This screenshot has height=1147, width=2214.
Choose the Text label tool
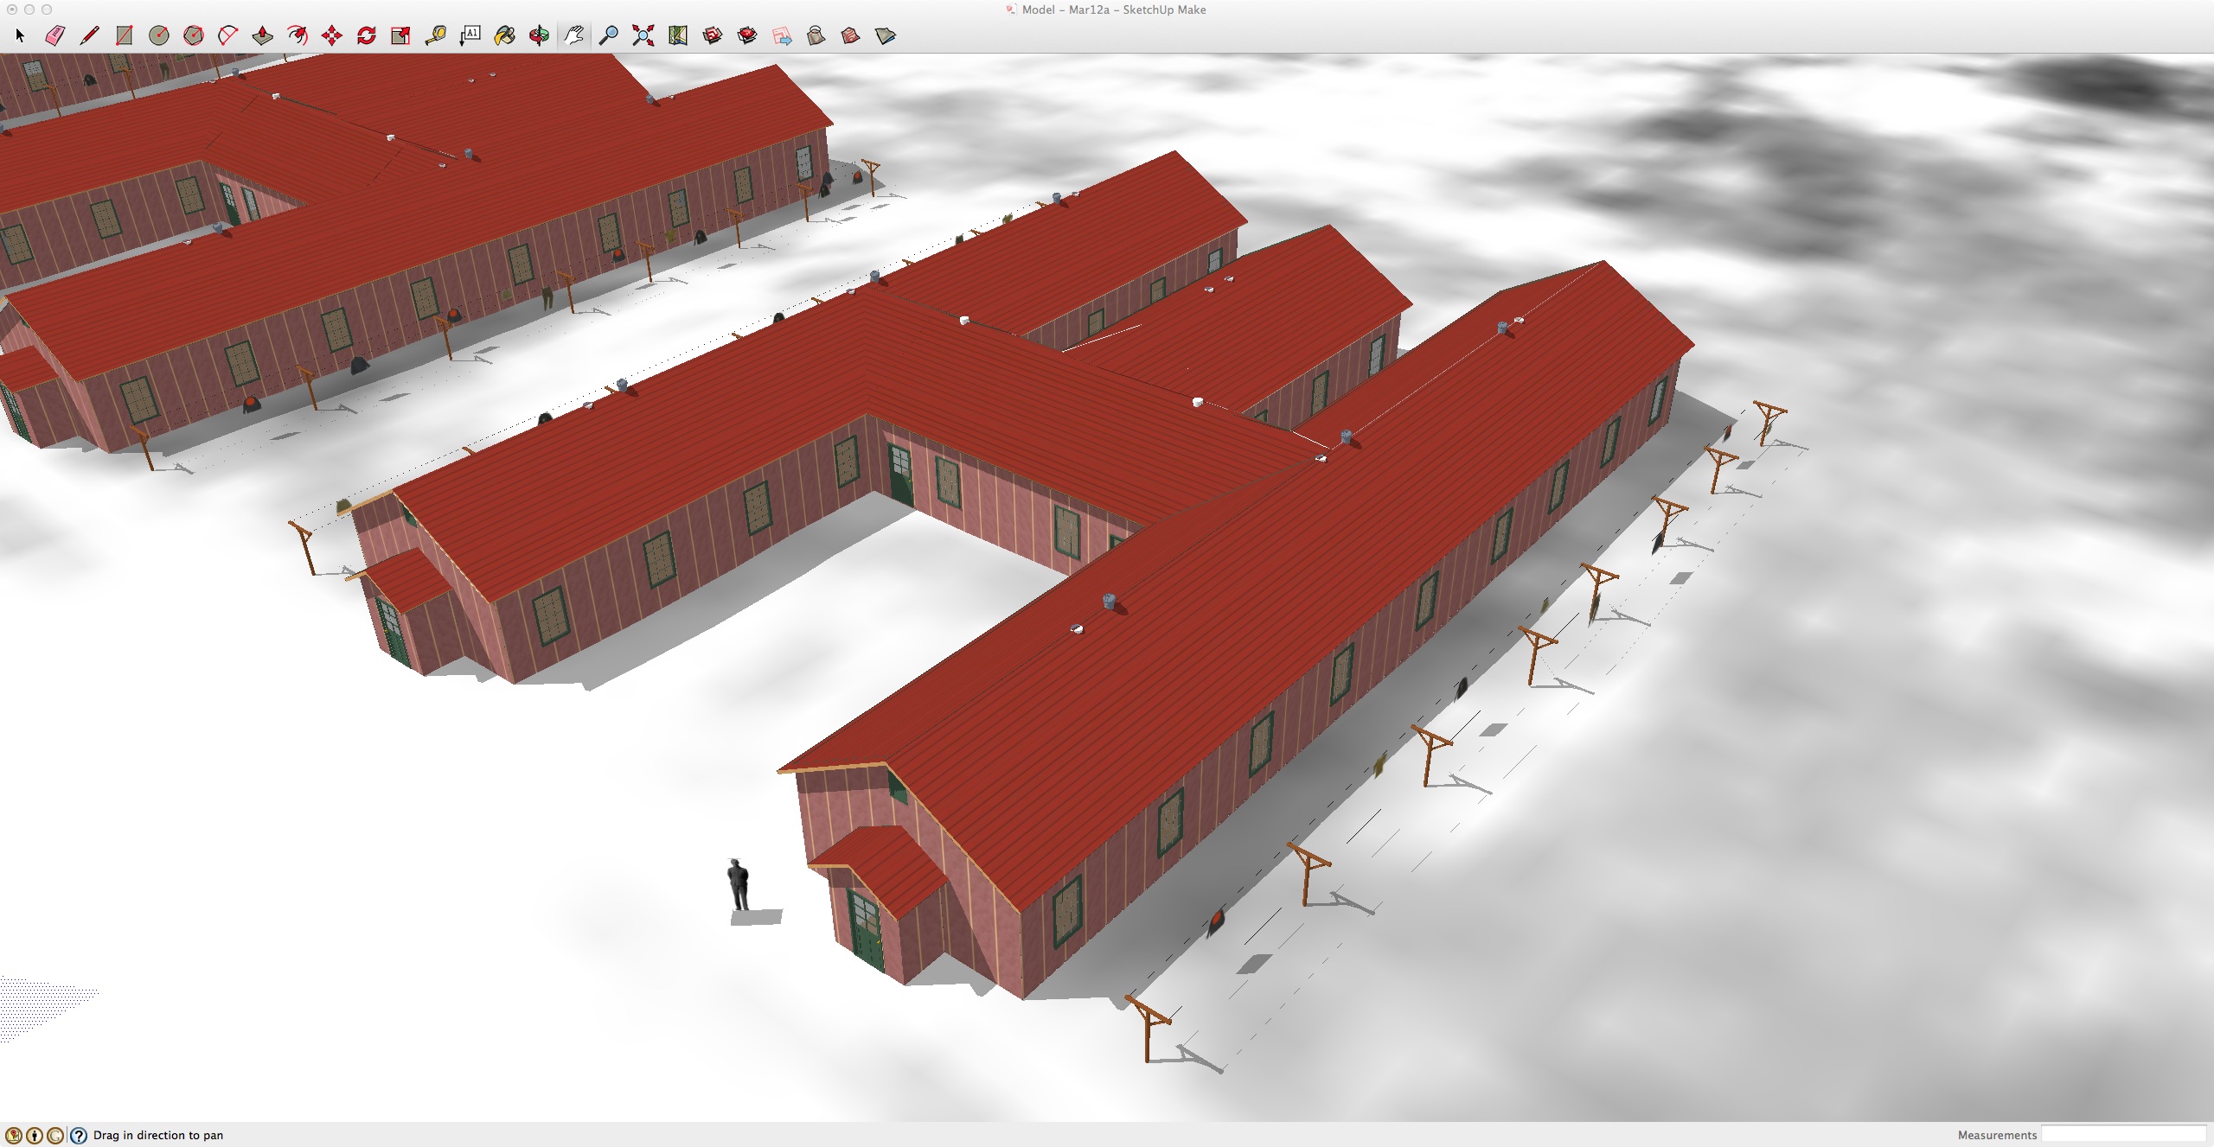(x=470, y=35)
